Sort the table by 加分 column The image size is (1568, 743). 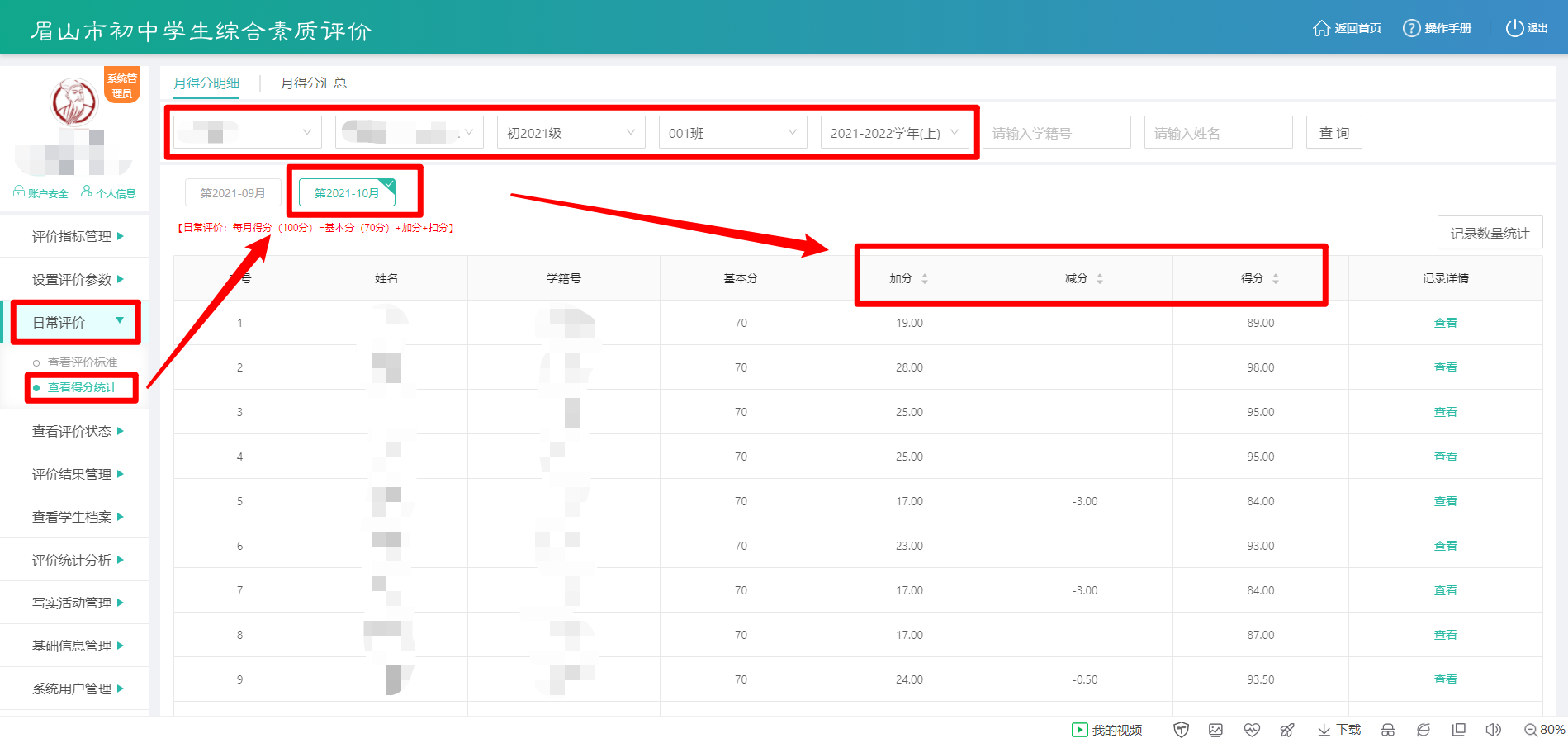(x=925, y=279)
